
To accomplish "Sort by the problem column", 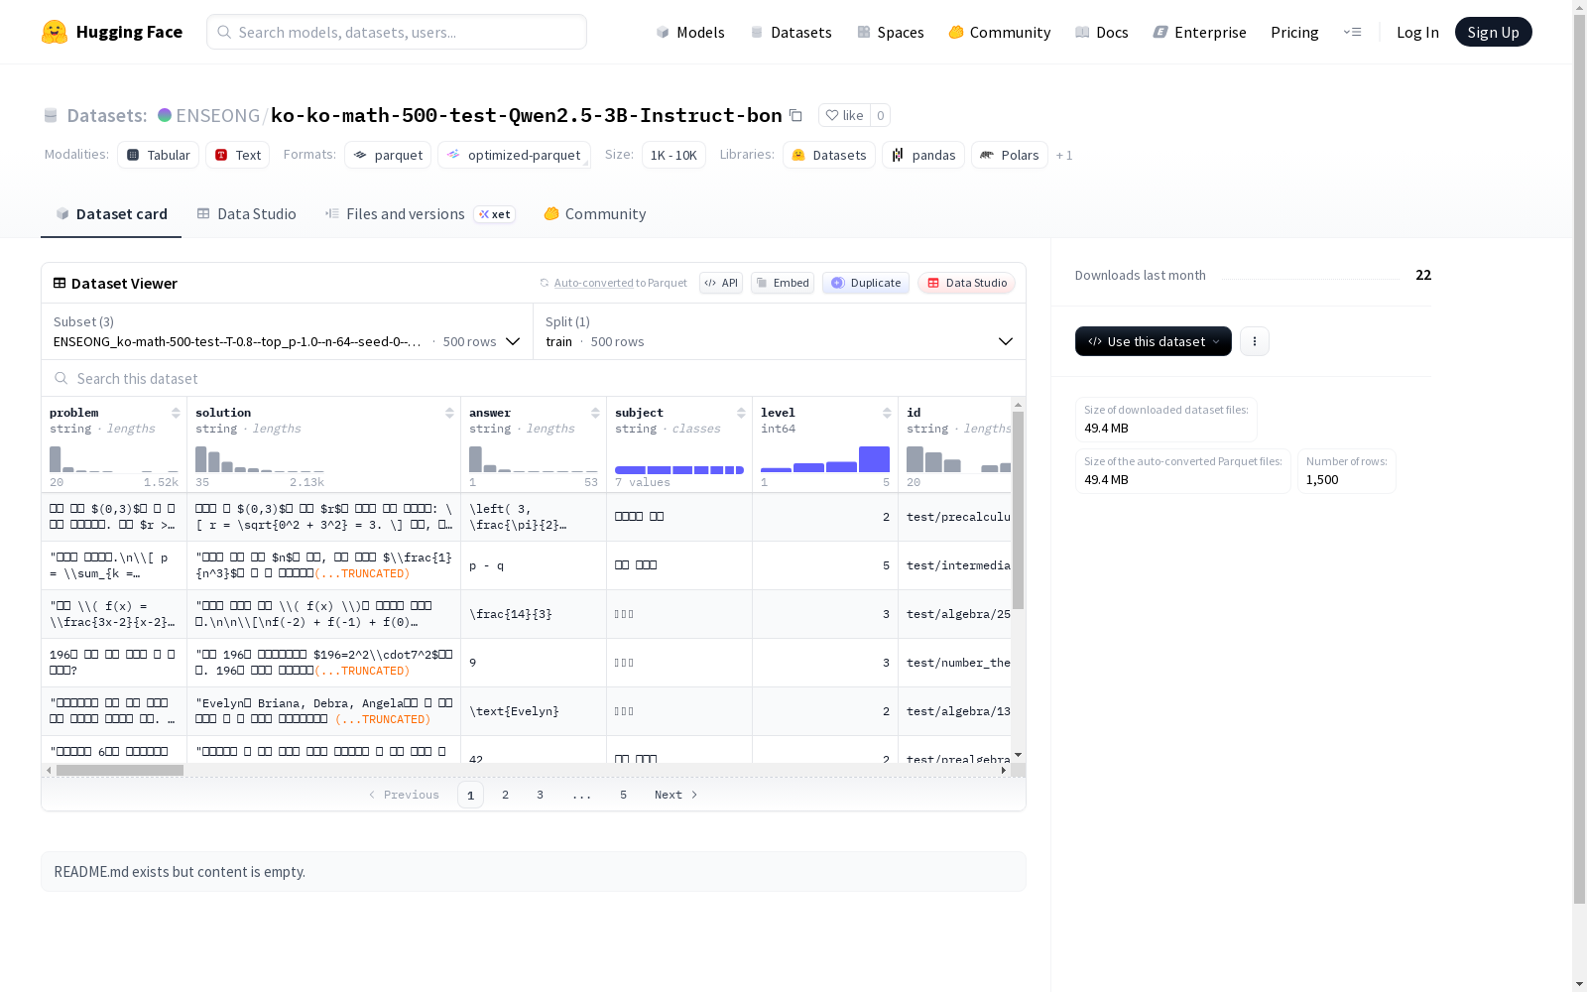I will pos(176,413).
